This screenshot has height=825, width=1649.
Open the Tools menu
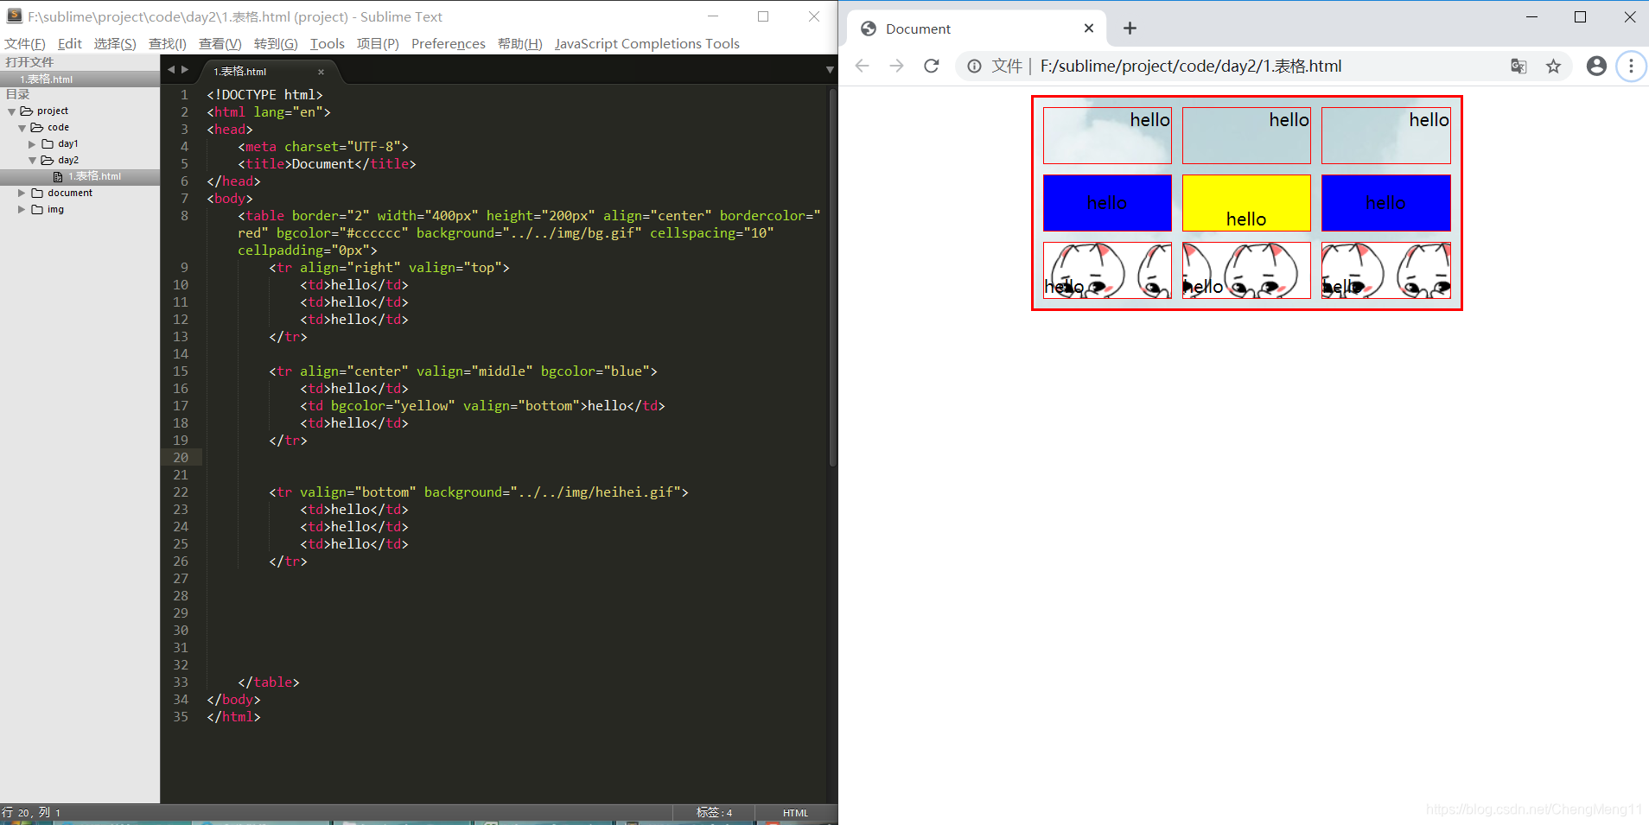328,44
